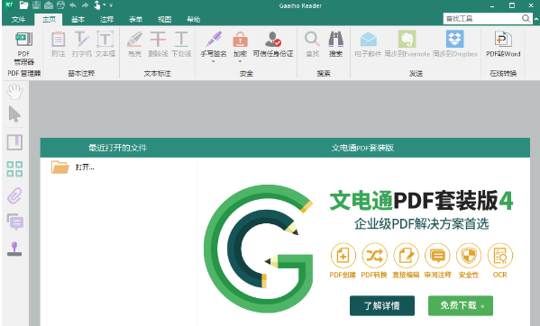Send via 电子邮件 envelope icon

368,39
